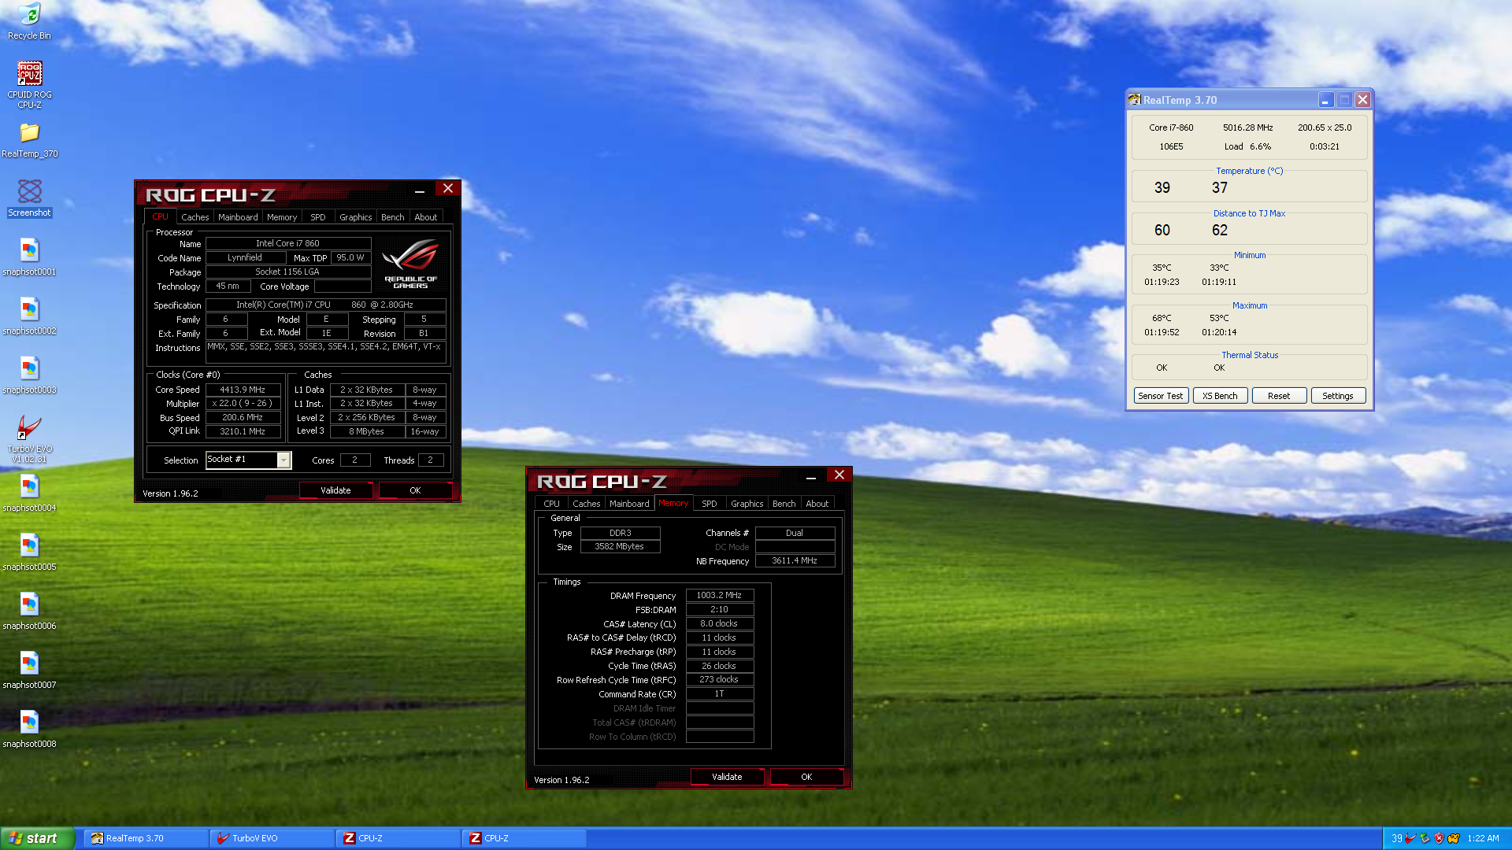The image size is (1512, 850).
Task: Minimize the Memory tab CPU-Z window
Action: [811, 476]
